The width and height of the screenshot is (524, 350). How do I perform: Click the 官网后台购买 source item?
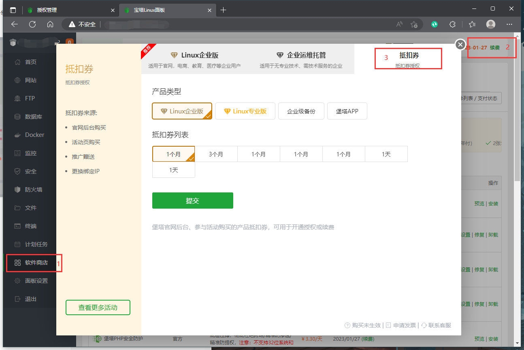coord(89,128)
